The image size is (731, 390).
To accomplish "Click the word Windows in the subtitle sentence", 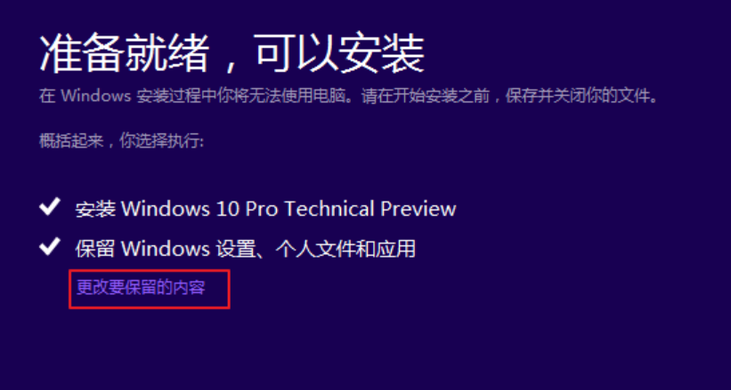I will point(96,96).
